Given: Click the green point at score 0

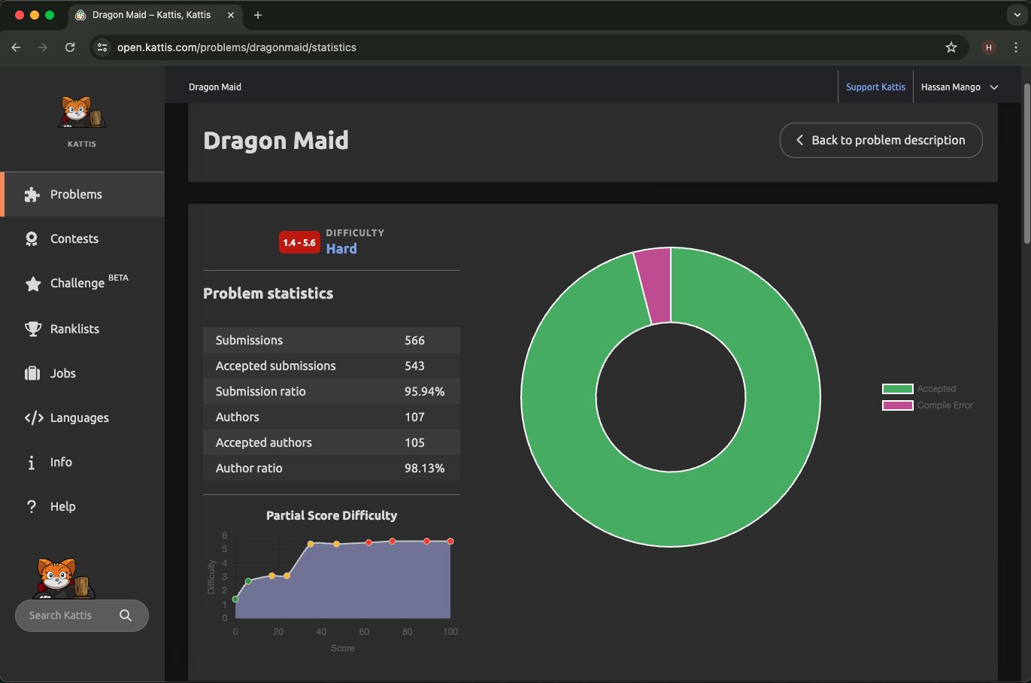Looking at the screenshot, I should coord(235,600).
